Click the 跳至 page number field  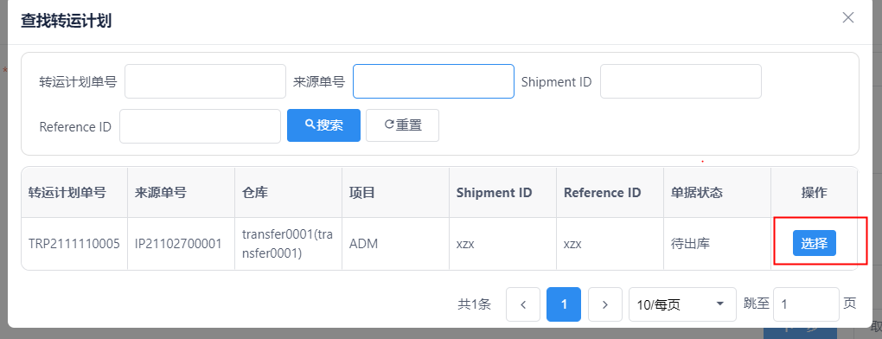pos(806,304)
